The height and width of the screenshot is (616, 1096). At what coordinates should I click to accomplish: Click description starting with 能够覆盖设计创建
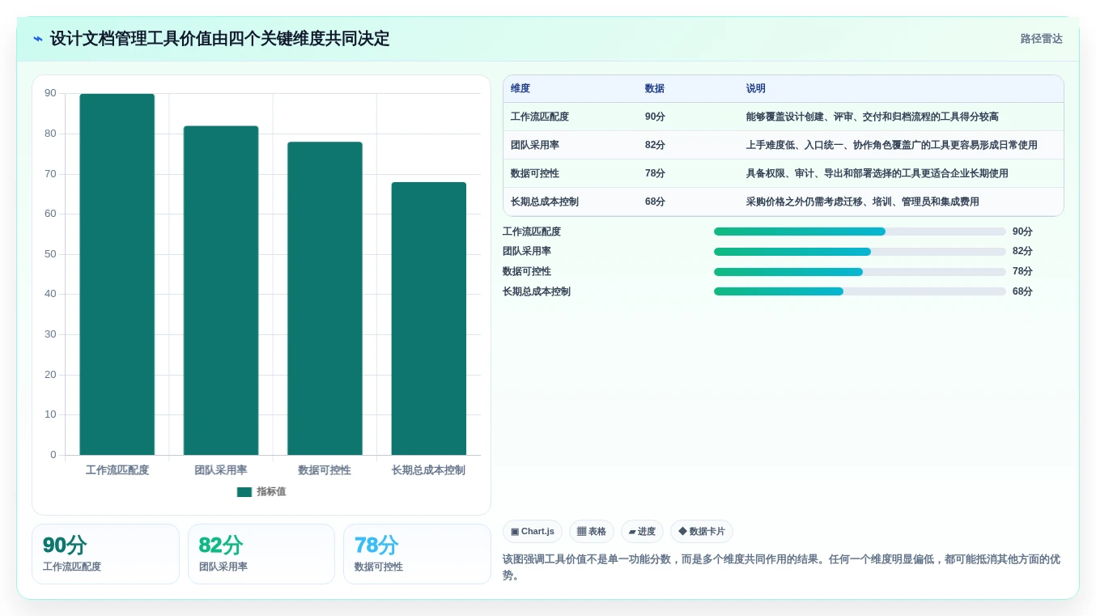click(x=872, y=117)
